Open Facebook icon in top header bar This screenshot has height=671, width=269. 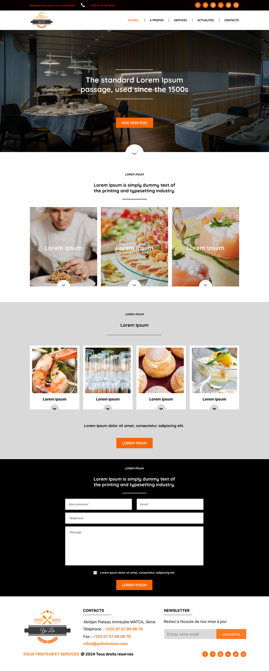(x=198, y=5)
